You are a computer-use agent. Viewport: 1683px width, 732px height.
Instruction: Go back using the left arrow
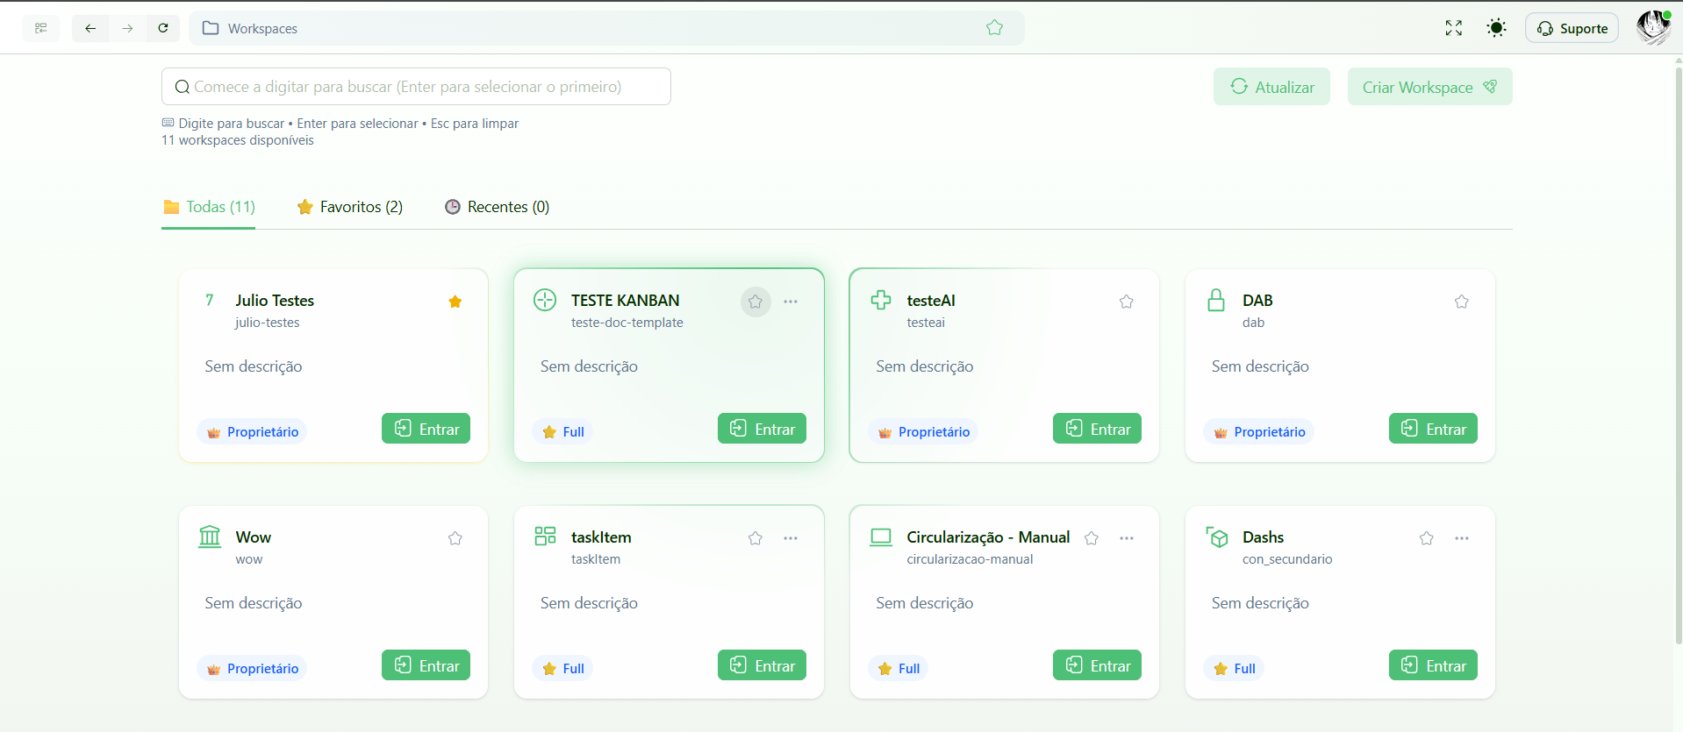90,28
